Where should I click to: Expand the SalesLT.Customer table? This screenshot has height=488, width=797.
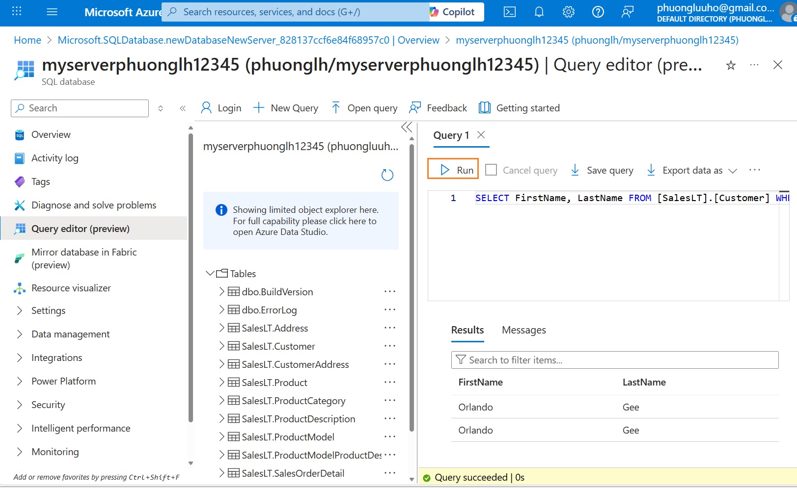(x=221, y=346)
